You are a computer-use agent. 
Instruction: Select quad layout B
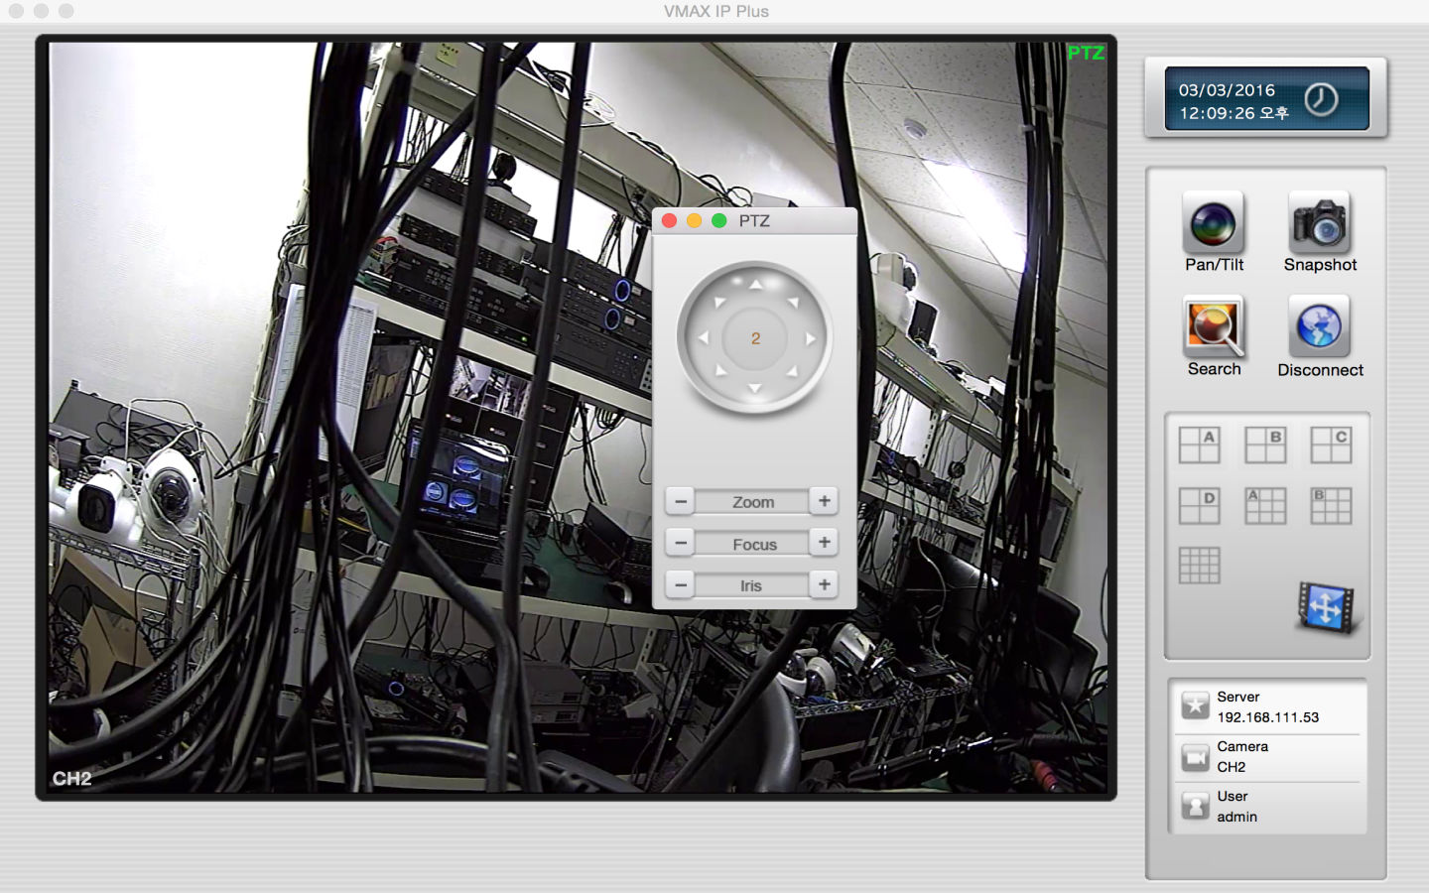click(1265, 445)
